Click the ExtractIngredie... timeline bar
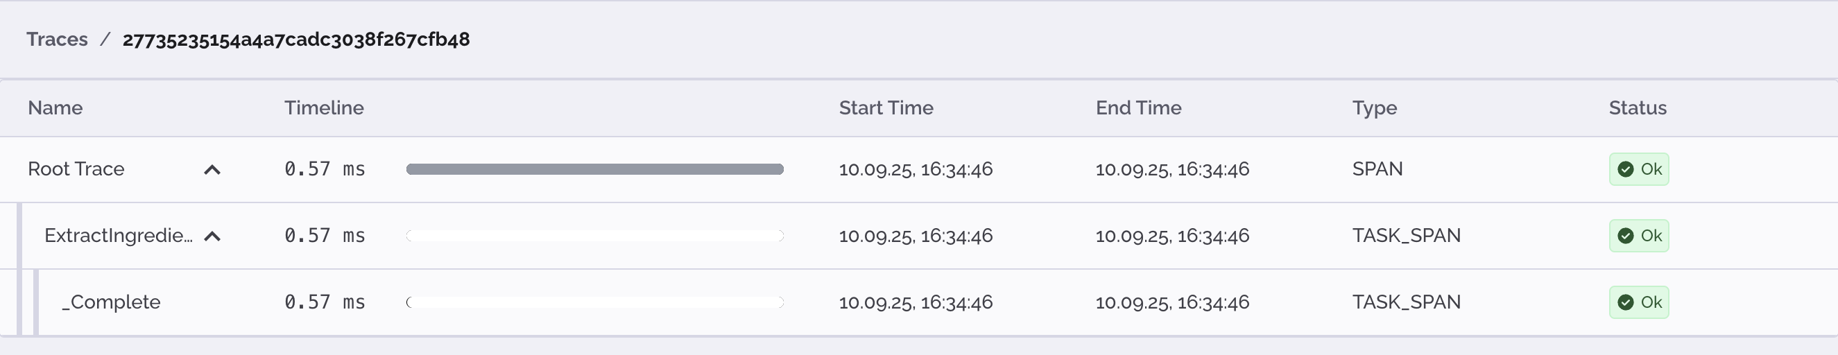This screenshot has width=1838, height=355. tap(594, 235)
